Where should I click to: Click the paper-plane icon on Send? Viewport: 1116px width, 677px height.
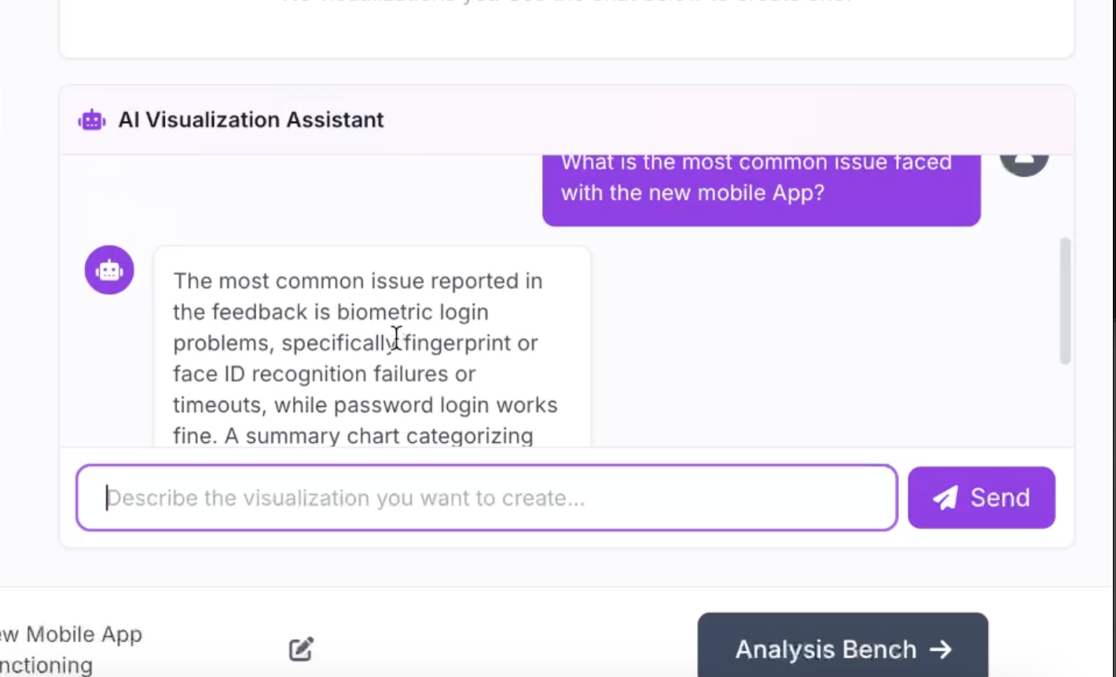coord(945,498)
